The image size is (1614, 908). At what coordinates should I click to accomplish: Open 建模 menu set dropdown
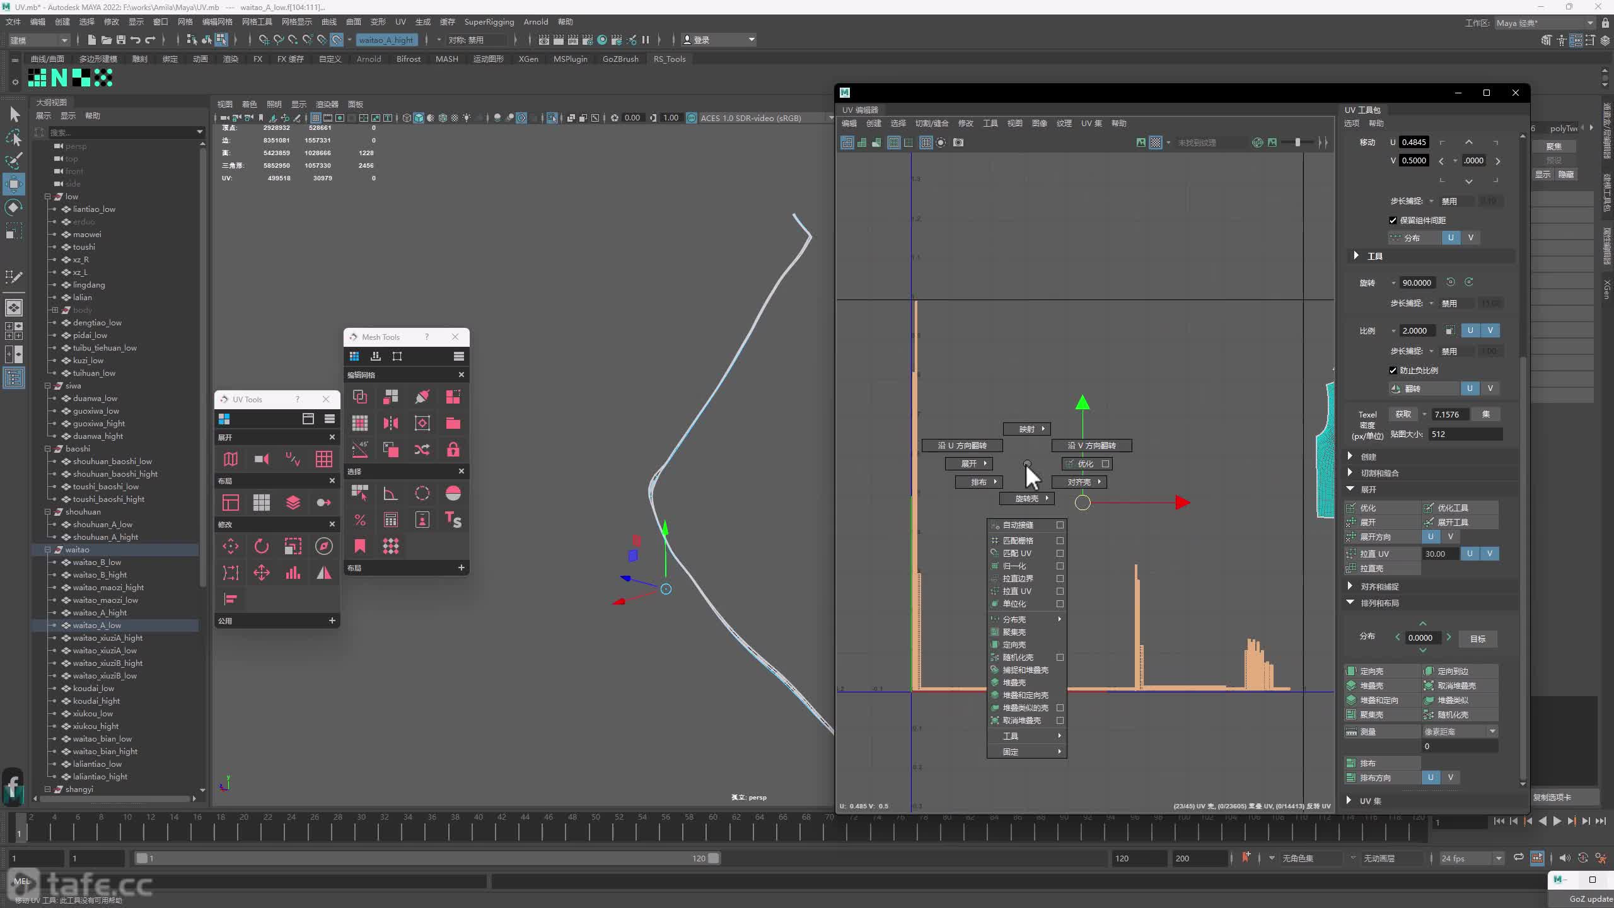pyautogui.click(x=39, y=40)
